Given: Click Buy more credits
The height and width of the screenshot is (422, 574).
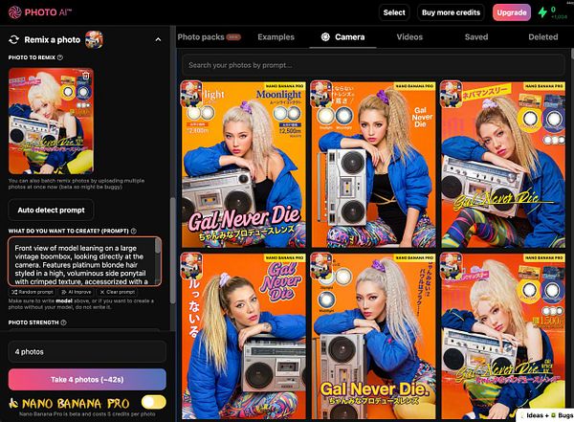Looking at the screenshot, I should (451, 12).
